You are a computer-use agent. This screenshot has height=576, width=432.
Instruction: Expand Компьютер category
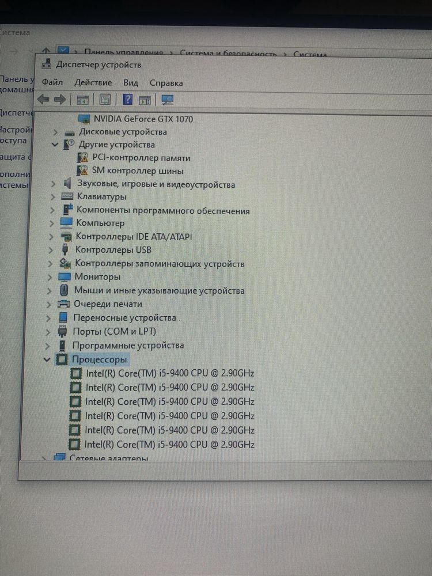(51, 223)
